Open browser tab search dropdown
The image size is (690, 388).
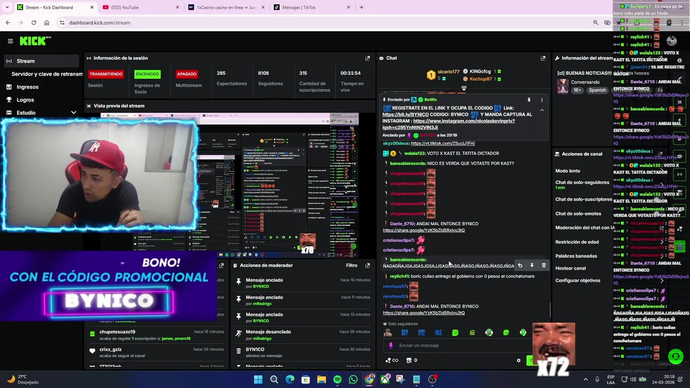coord(6,8)
